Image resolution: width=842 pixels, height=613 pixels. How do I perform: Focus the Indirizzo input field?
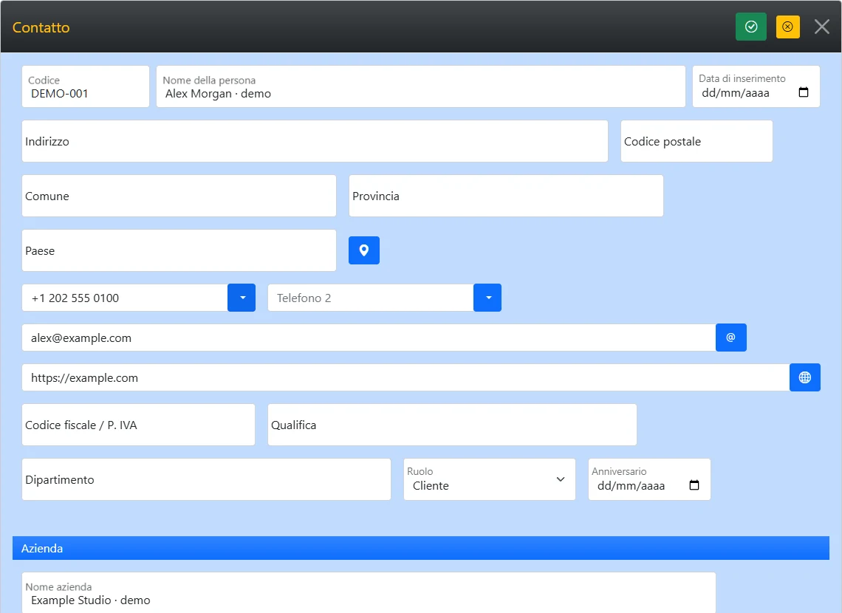pyautogui.click(x=315, y=141)
